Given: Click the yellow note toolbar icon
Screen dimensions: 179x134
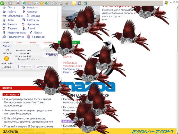Looking at the screenshot, I should (74, 3).
